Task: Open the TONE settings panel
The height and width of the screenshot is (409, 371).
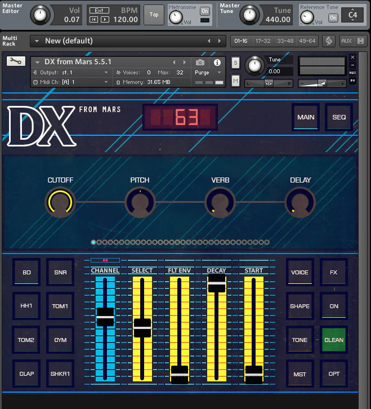Action: pos(300,340)
